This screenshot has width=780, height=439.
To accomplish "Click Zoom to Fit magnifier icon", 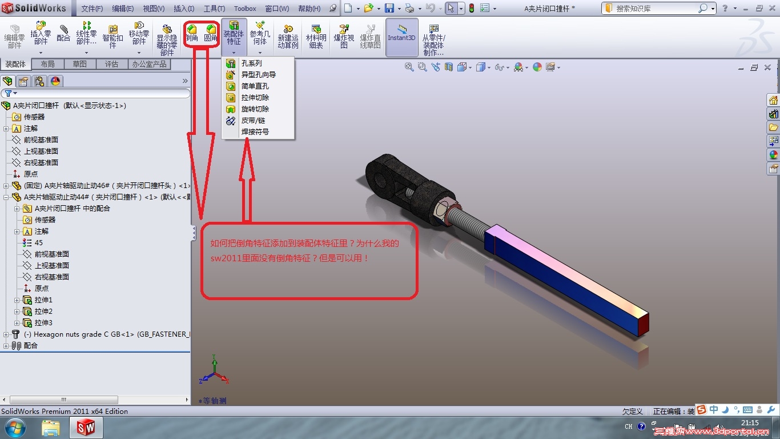I will pyautogui.click(x=409, y=67).
